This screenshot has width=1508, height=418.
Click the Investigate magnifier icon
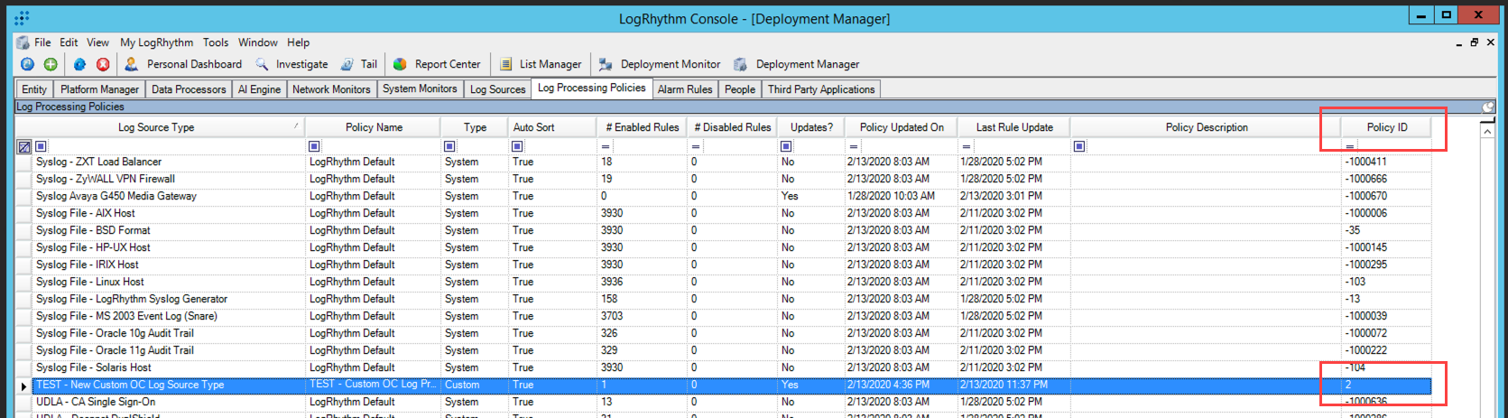coord(262,64)
